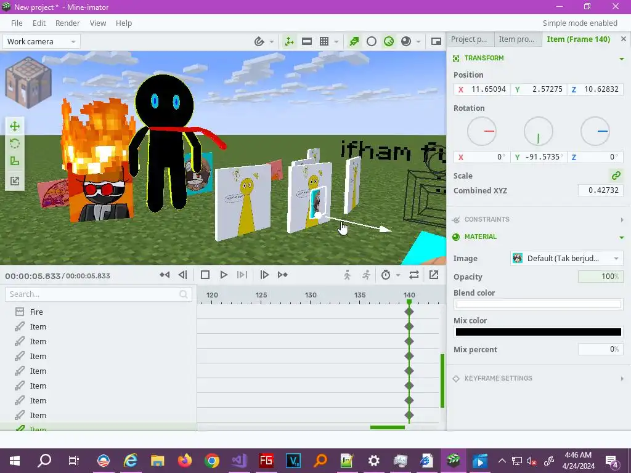Toggle camera aspect ratio bars icon

(x=307, y=41)
